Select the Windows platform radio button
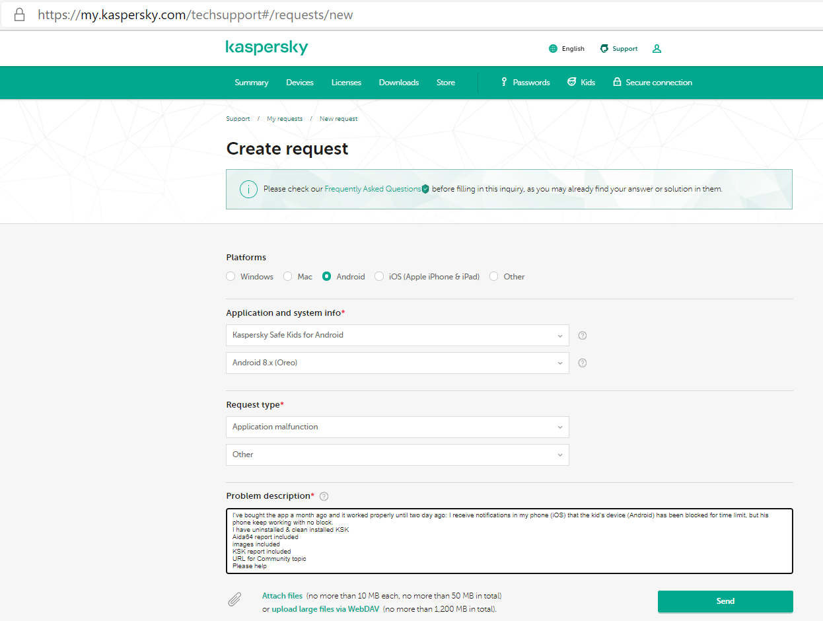The image size is (823, 621). click(x=231, y=276)
